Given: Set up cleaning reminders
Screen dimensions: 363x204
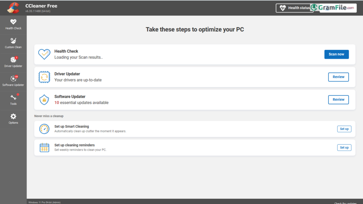Looking at the screenshot, I should 344,147.
